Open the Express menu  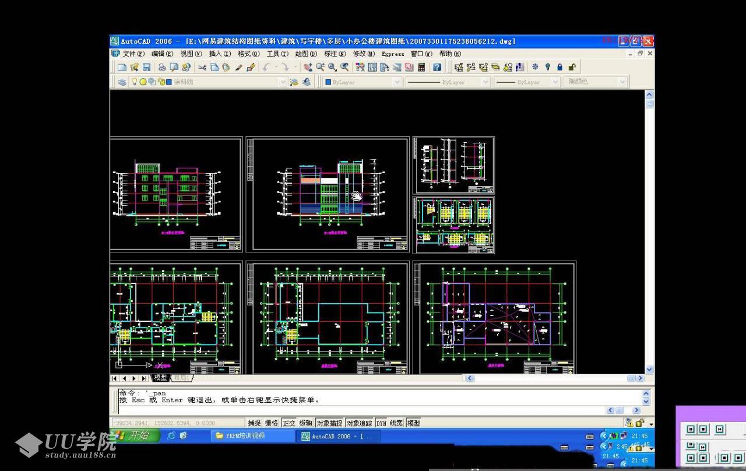pos(393,54)
